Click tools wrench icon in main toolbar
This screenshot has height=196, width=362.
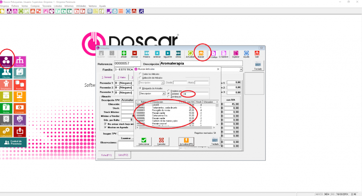[x=141, y=11]
